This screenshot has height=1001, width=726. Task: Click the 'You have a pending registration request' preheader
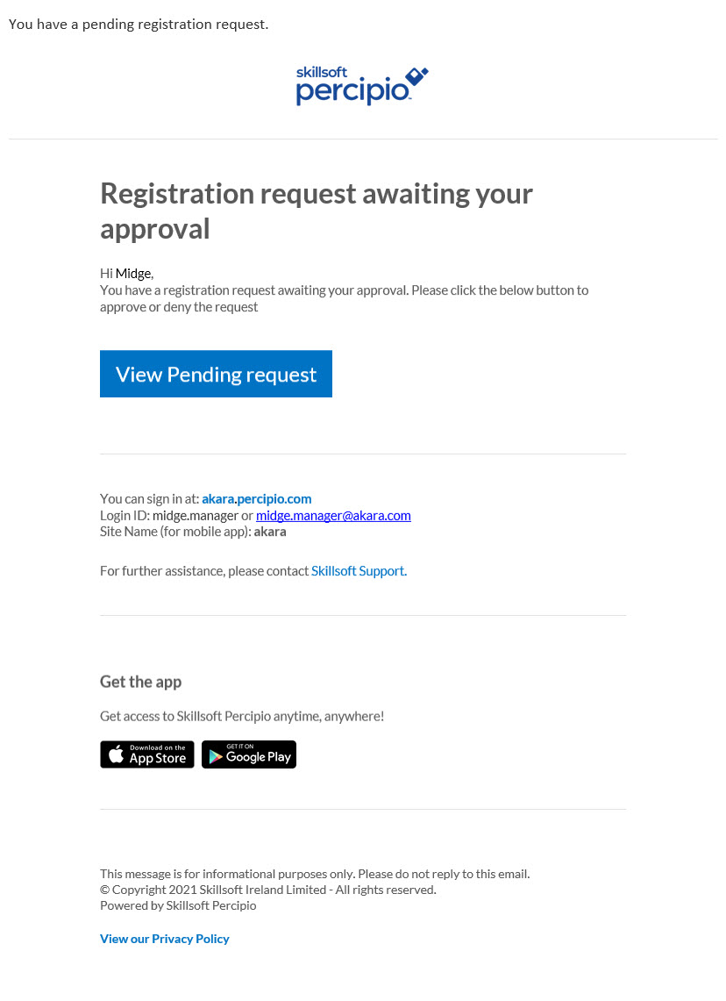tap(139, 24)
